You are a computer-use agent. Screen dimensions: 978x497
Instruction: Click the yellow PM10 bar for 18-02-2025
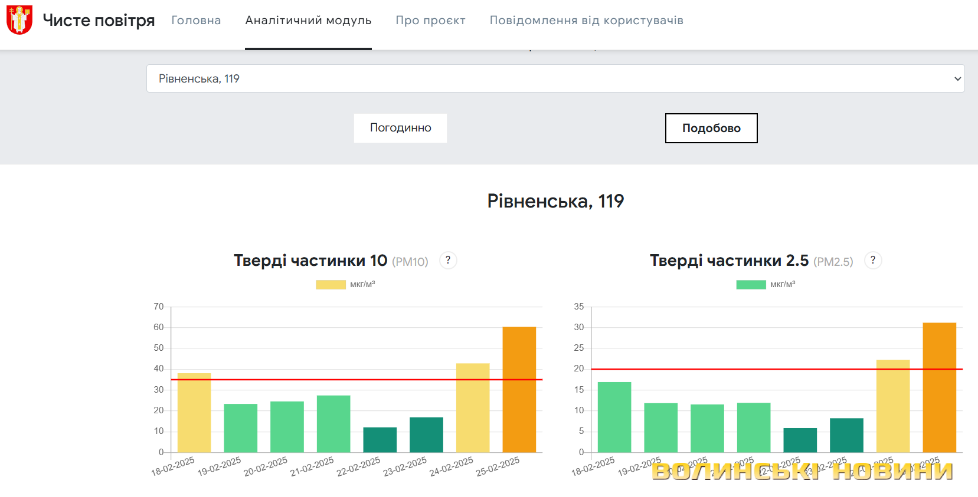194,413
